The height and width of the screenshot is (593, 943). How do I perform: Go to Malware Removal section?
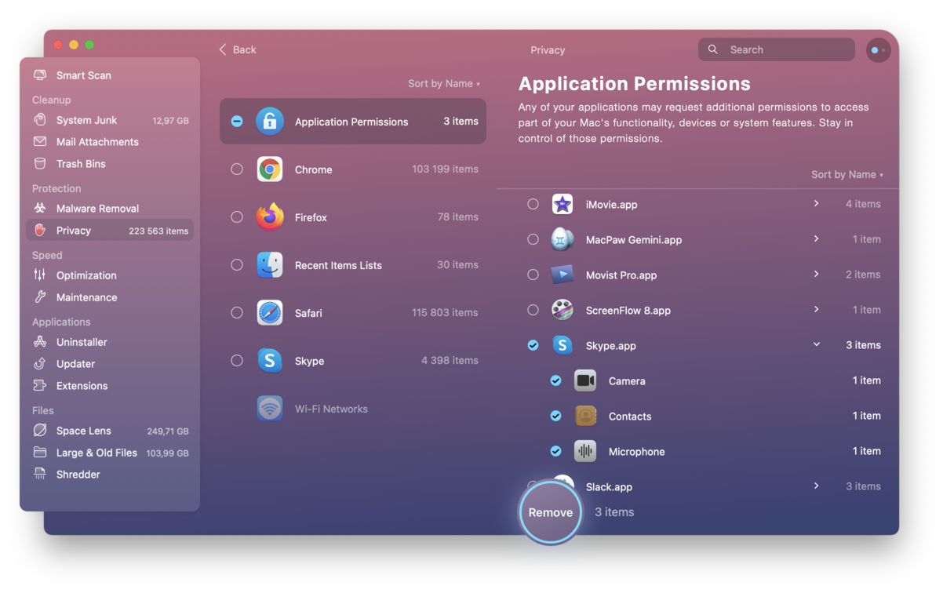coord(110,209)
